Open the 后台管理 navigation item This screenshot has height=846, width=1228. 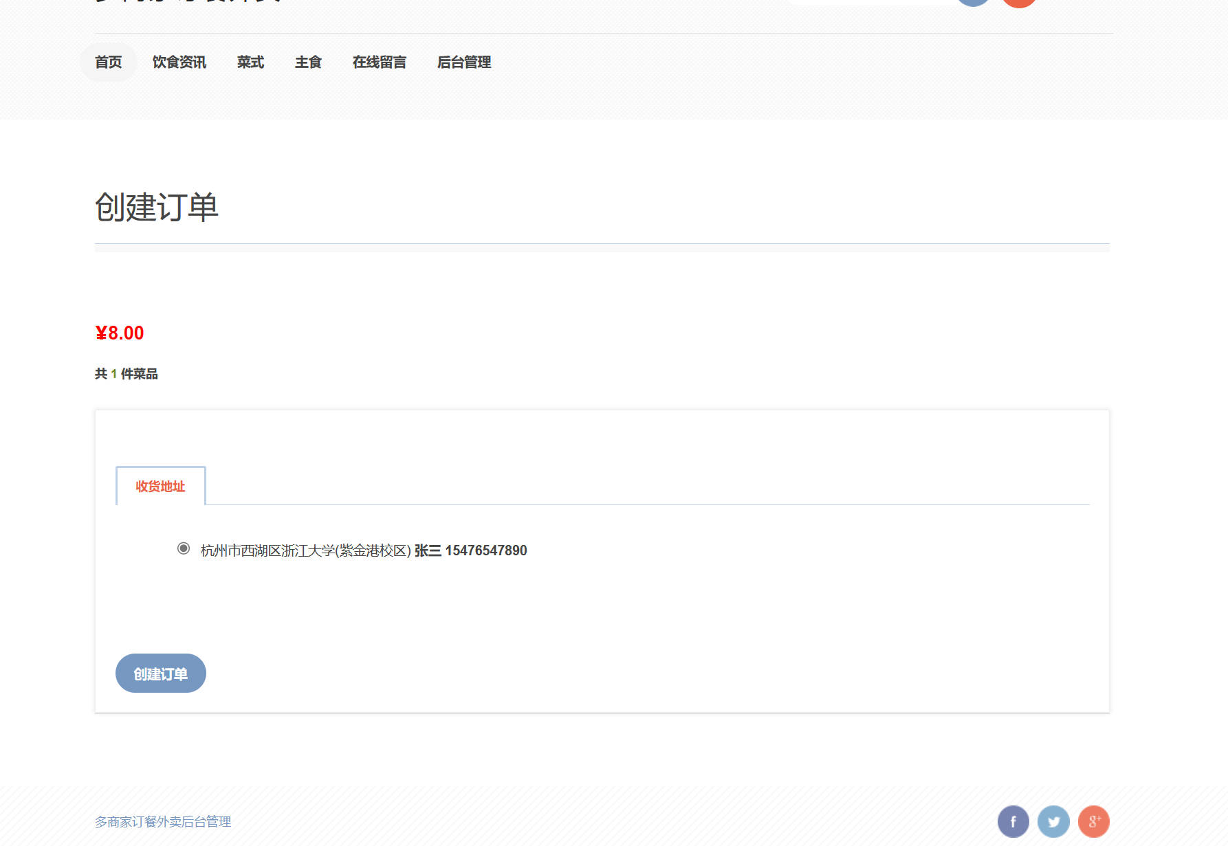coord(464,63)
